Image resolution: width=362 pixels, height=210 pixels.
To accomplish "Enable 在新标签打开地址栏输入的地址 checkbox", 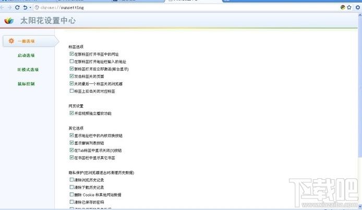I will (71, 61).
